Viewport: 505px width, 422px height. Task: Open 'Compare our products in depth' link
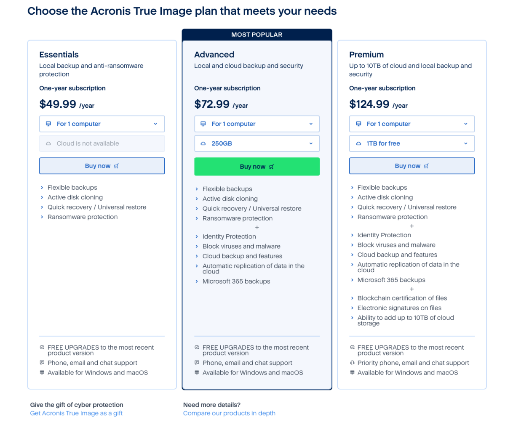click(x=229, y=413)
